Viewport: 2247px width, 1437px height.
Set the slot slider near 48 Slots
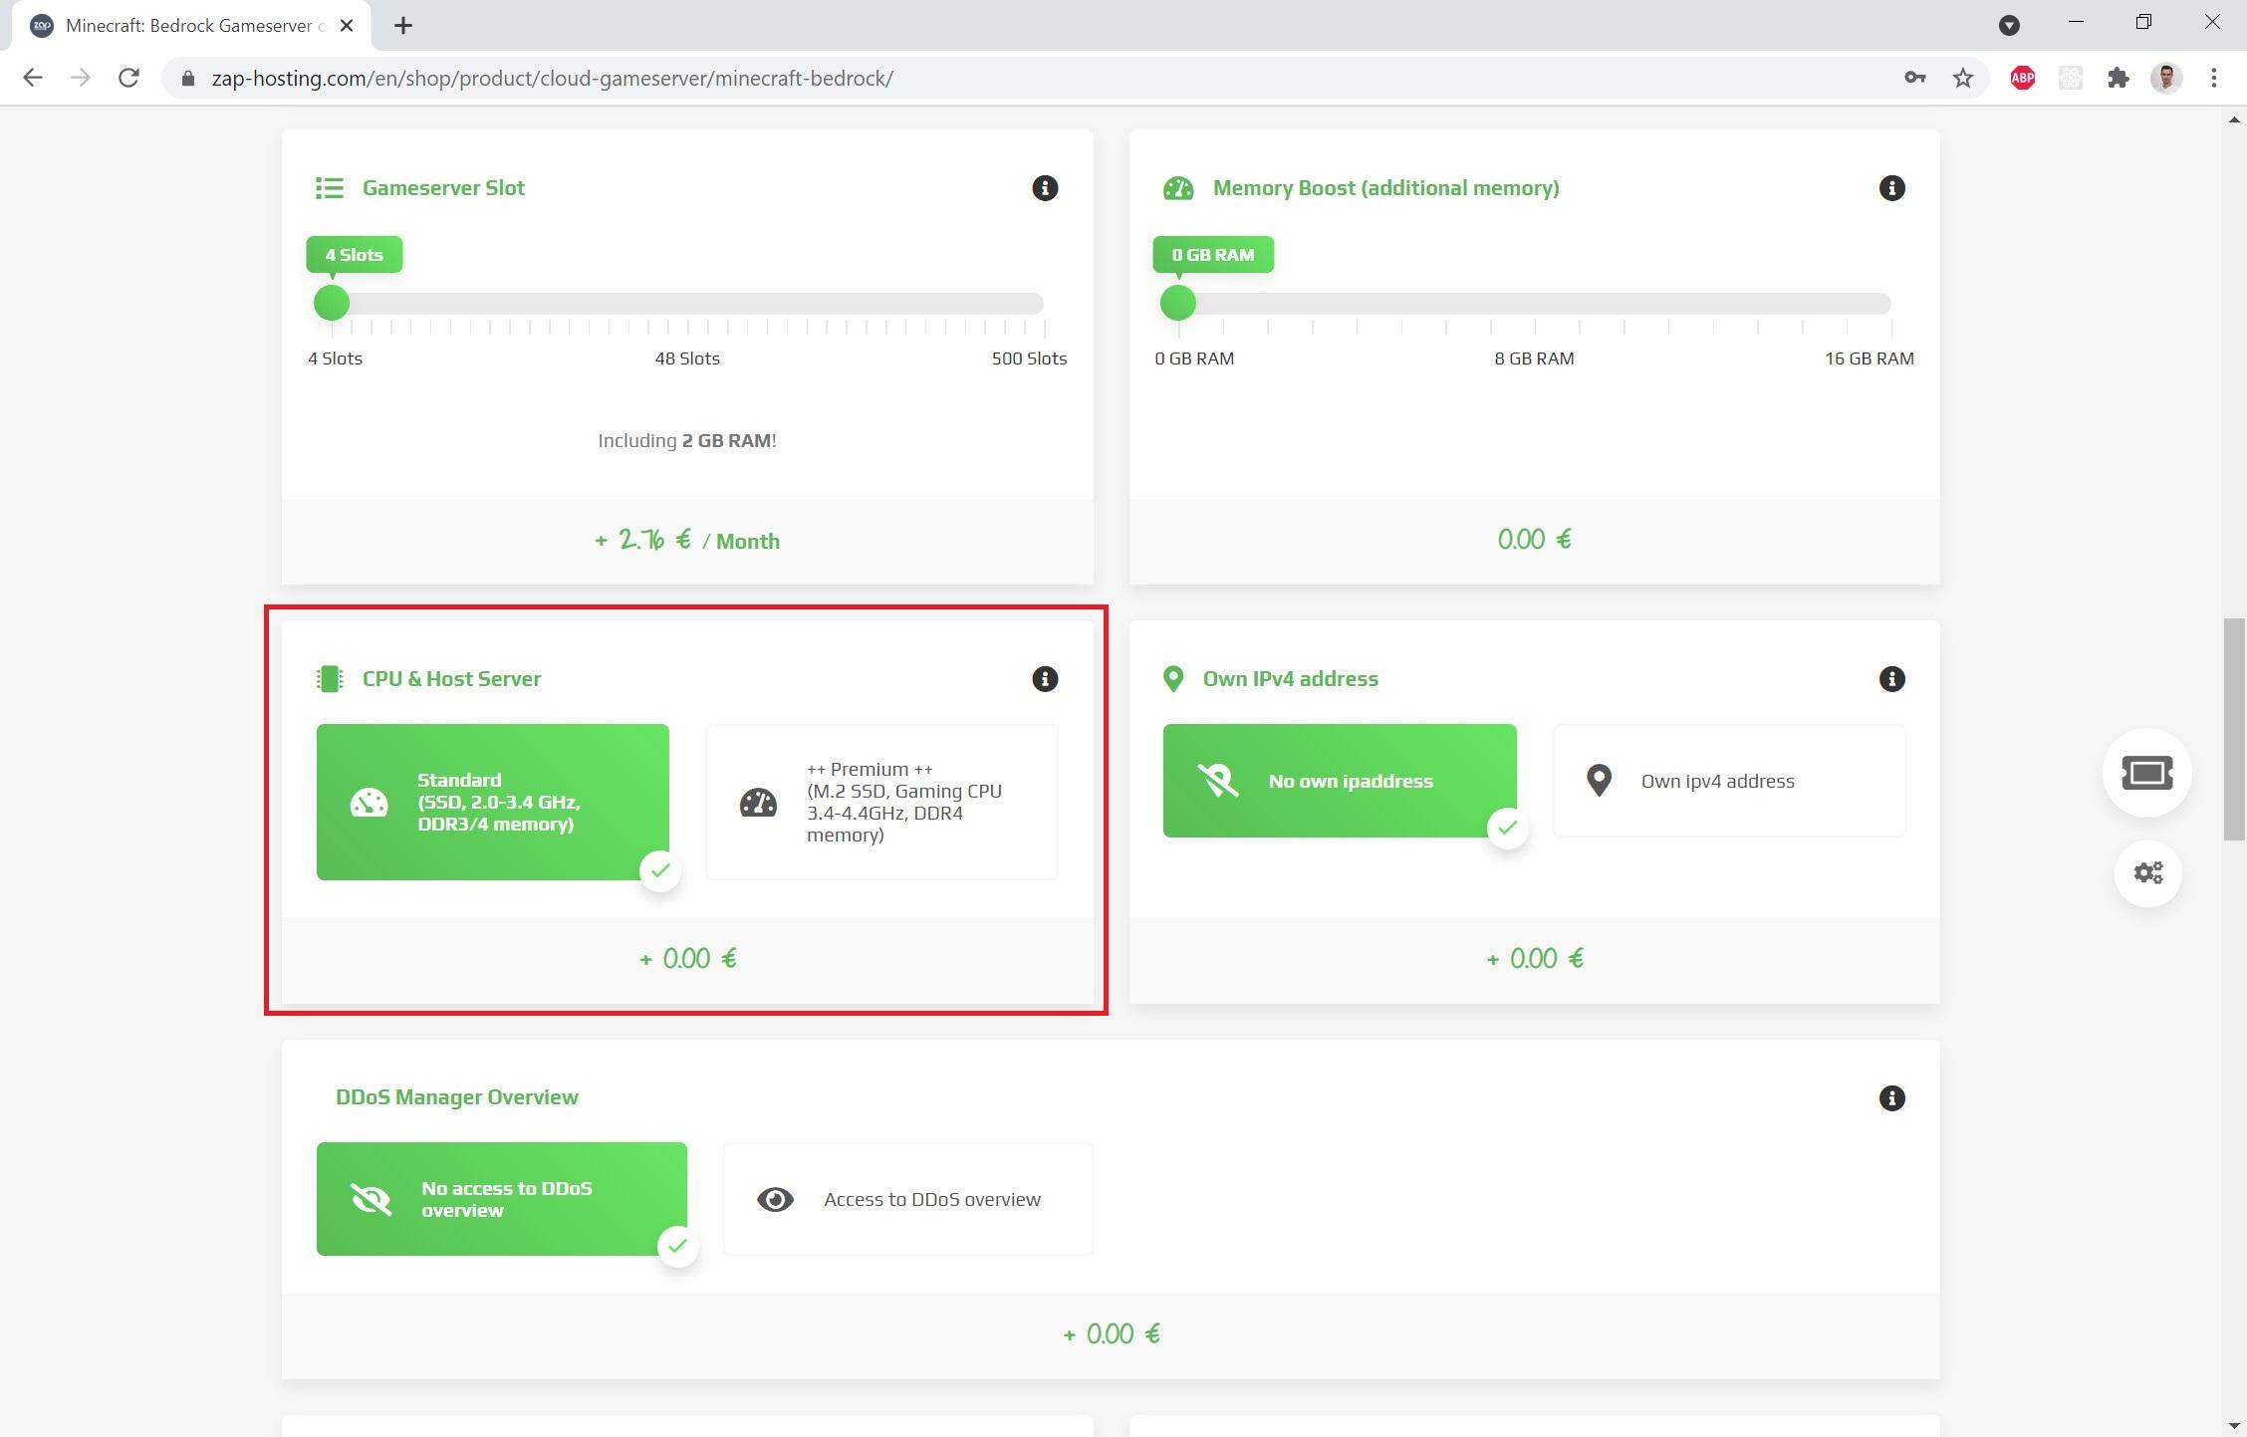tap(687, 304)
